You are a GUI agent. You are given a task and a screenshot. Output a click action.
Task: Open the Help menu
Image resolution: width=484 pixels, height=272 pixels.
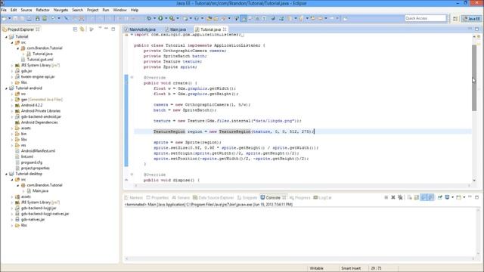point(135,10)
